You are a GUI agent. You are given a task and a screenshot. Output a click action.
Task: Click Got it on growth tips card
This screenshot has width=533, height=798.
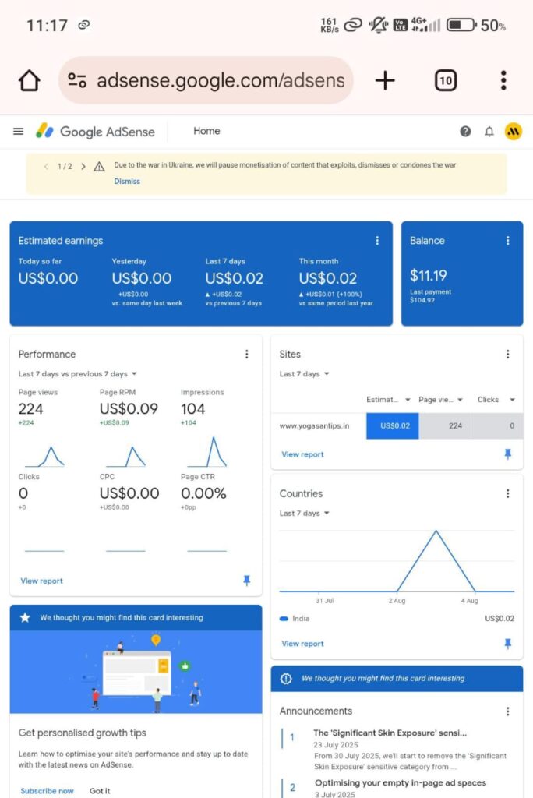(x=100, y=791)
